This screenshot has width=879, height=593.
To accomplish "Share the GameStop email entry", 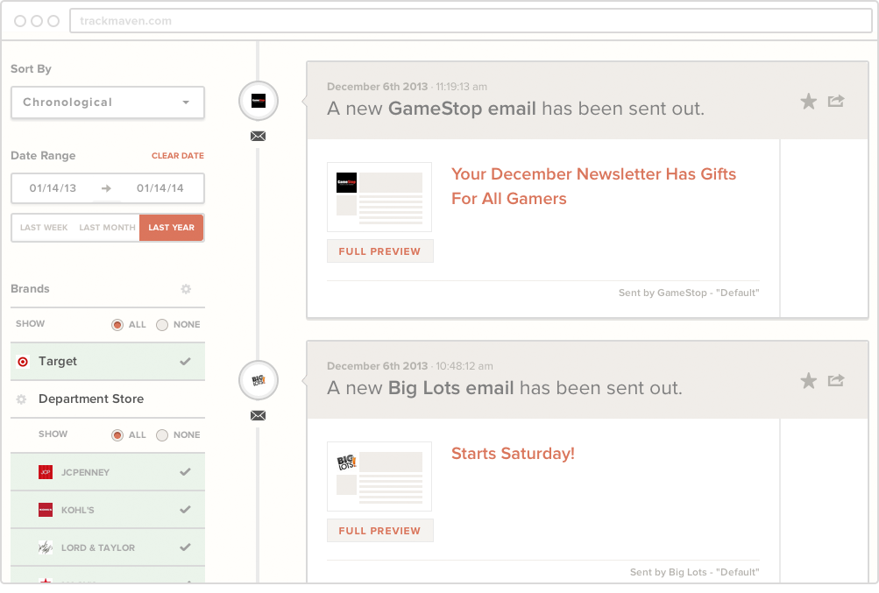I will pyautogui.click(x=836, y=101).
